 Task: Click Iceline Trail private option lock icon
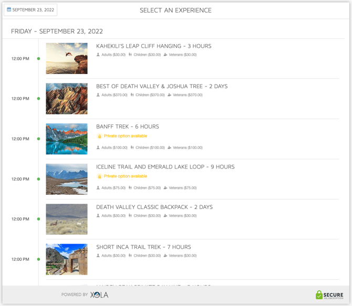pyautogui.click(x=99, y=176)
